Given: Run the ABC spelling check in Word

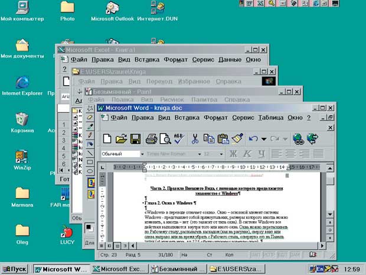Looking at the screenshot, I should coord(178,138).
